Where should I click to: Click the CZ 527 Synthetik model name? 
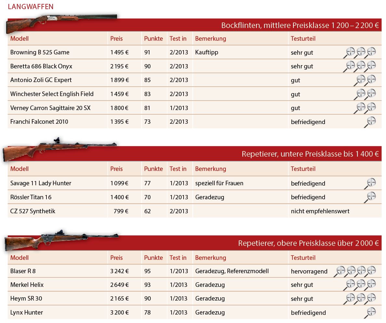tap(33, 211)
